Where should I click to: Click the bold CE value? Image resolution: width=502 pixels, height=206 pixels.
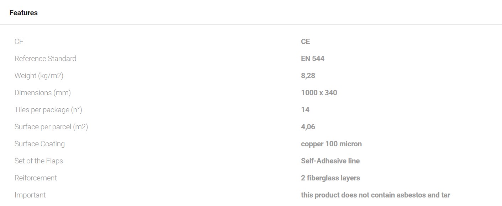(305, 42)
